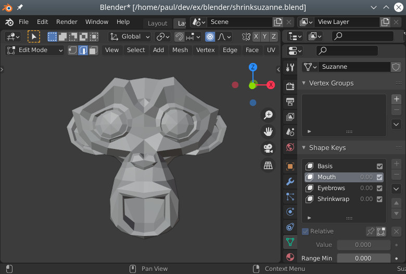
Task: Open the Modifiers wrench properties tab
Action: pyautogui.click(x=290, y=181)
